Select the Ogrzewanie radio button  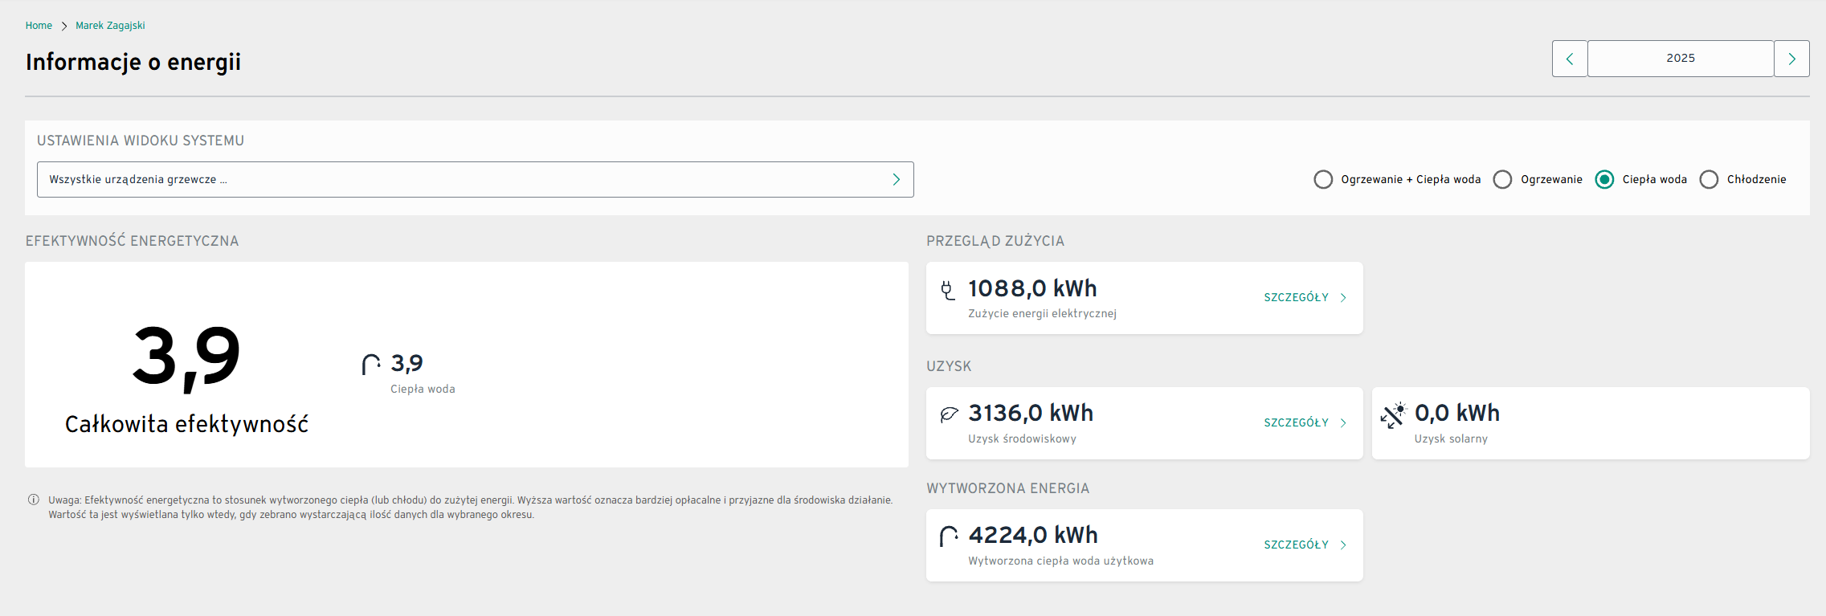(1502, 179)
